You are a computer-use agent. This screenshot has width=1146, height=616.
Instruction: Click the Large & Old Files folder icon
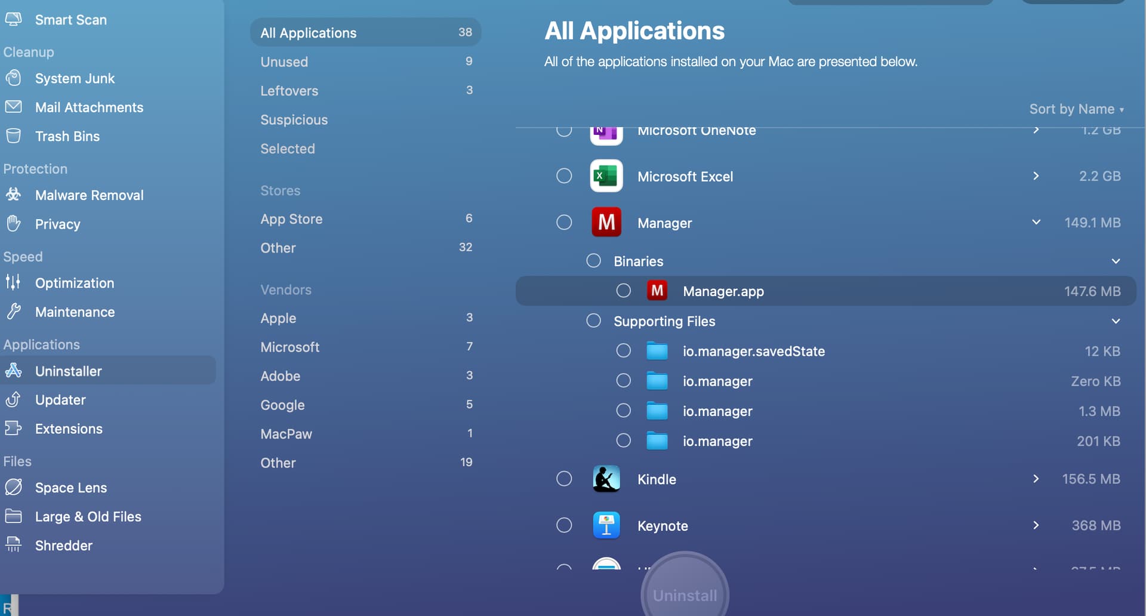click(x=13, y=516)
